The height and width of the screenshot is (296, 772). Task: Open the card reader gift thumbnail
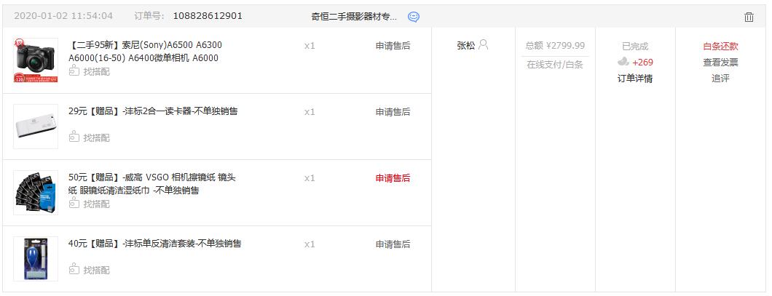[35, 127]
